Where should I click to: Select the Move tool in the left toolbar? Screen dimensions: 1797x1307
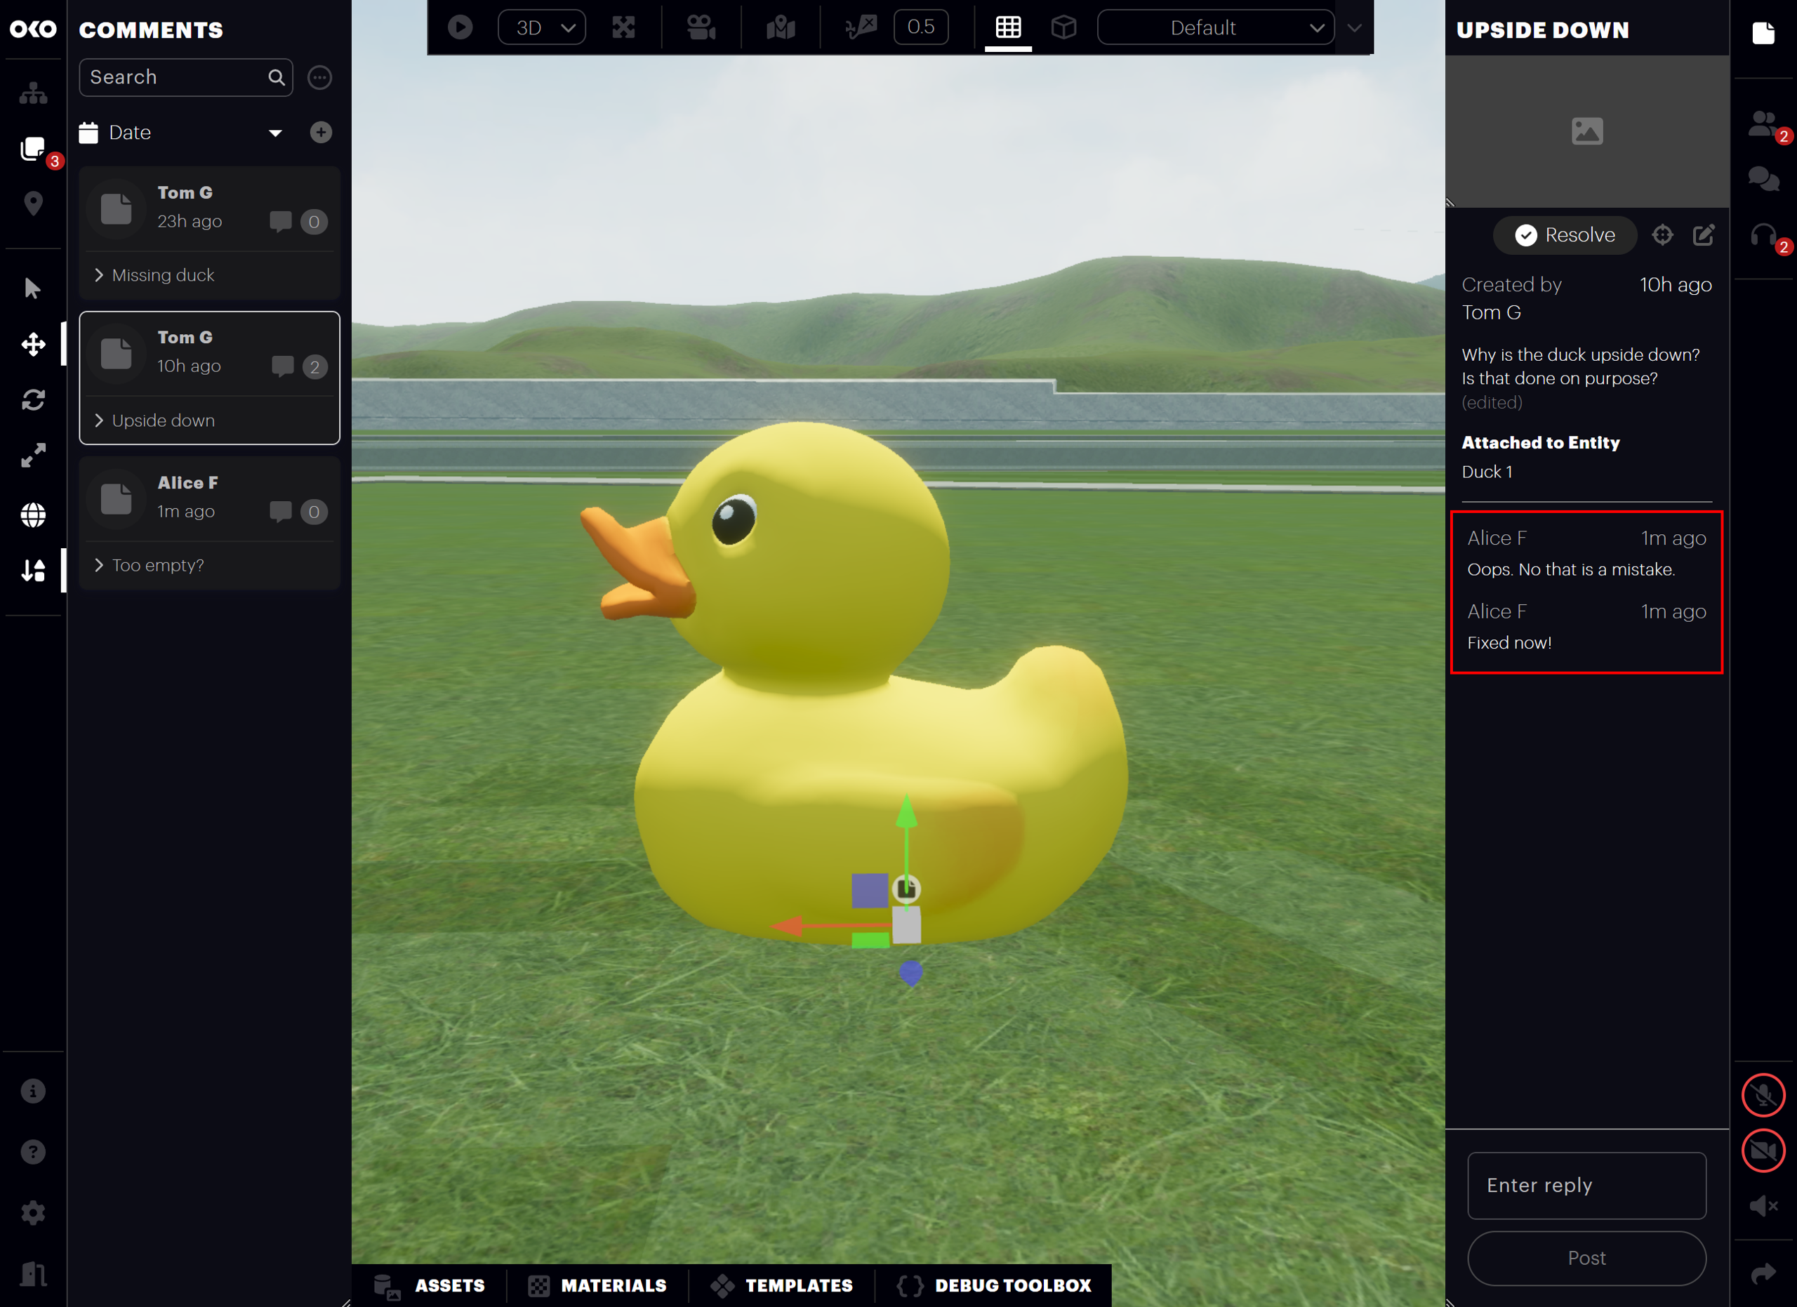pyautogui.click(x=33, y=344)
